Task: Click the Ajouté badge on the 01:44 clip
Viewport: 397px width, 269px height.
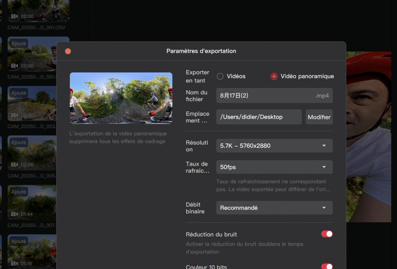Action: (x=19, y=192)
